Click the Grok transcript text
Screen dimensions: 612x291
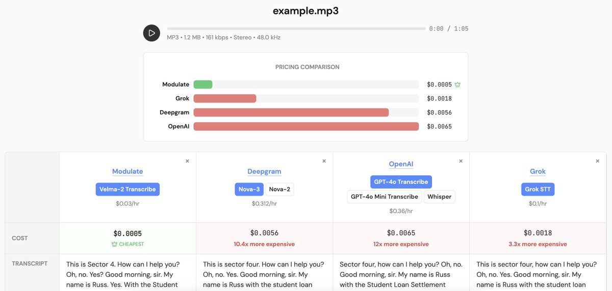pyautogui.click(x=537, y=275)
